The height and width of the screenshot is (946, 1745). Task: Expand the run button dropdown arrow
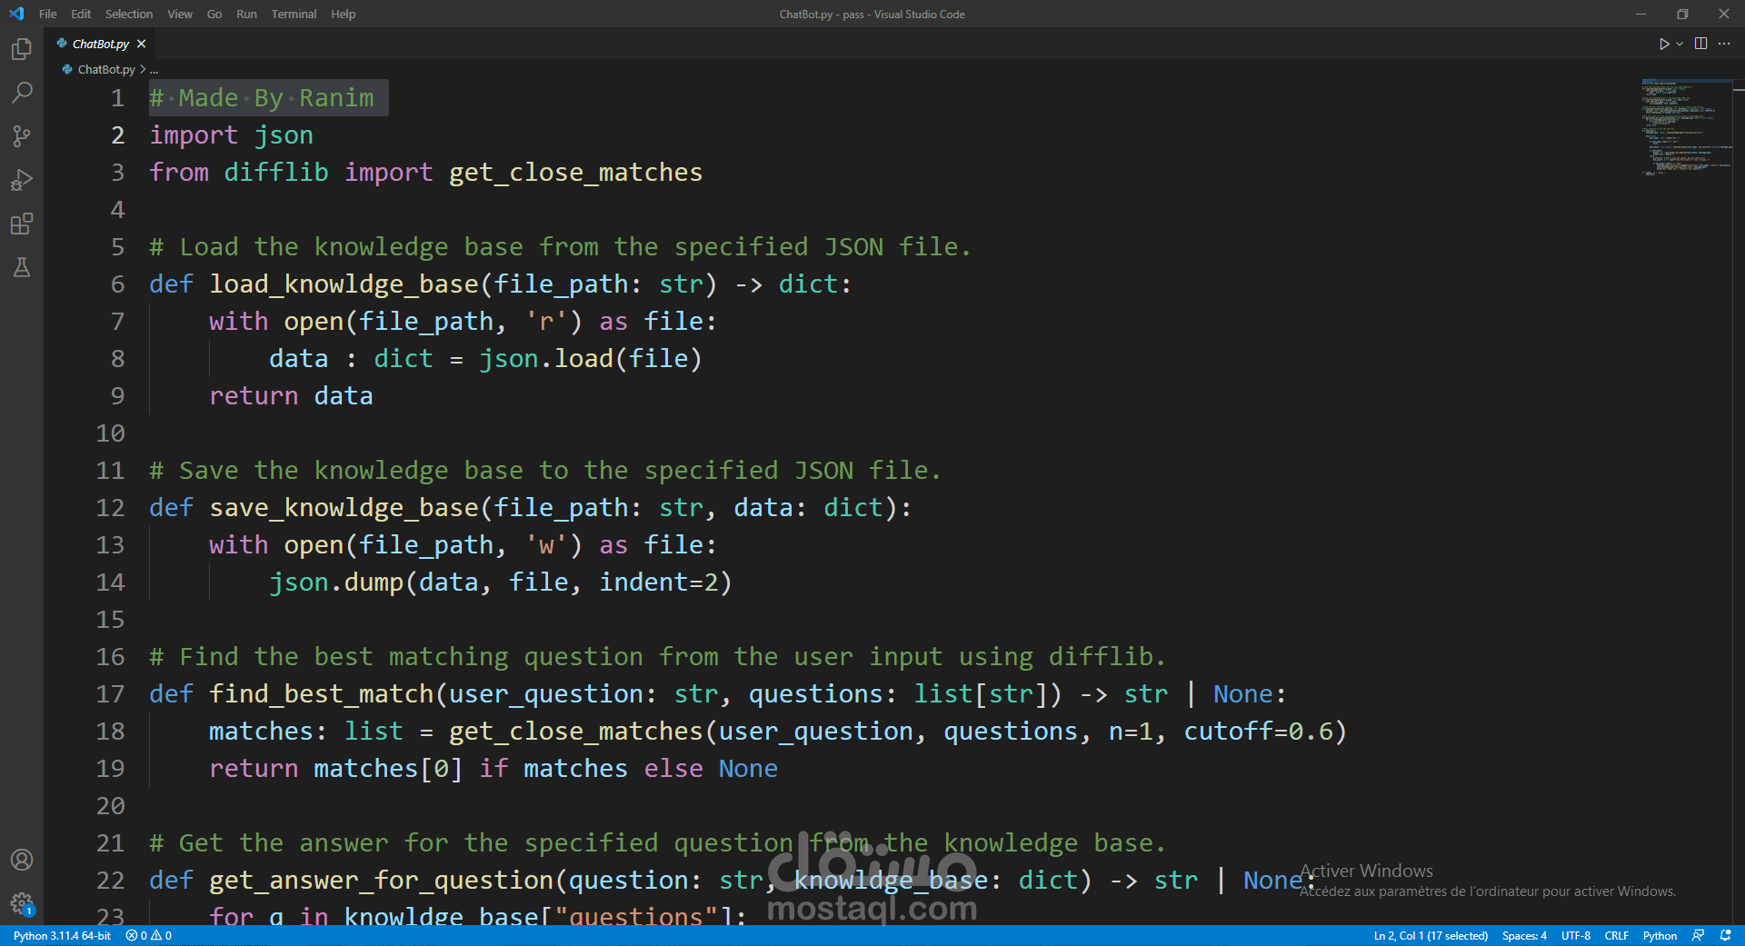coord(1680,44)
